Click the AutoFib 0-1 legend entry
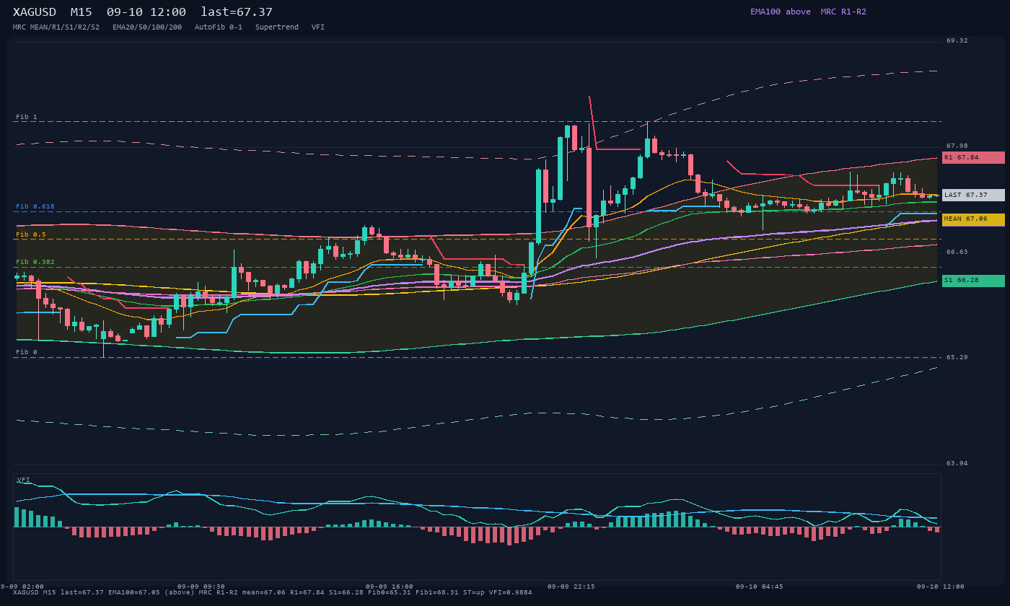Image resolution: width=1010 pixels, height=606 pixels. [219, 27]
